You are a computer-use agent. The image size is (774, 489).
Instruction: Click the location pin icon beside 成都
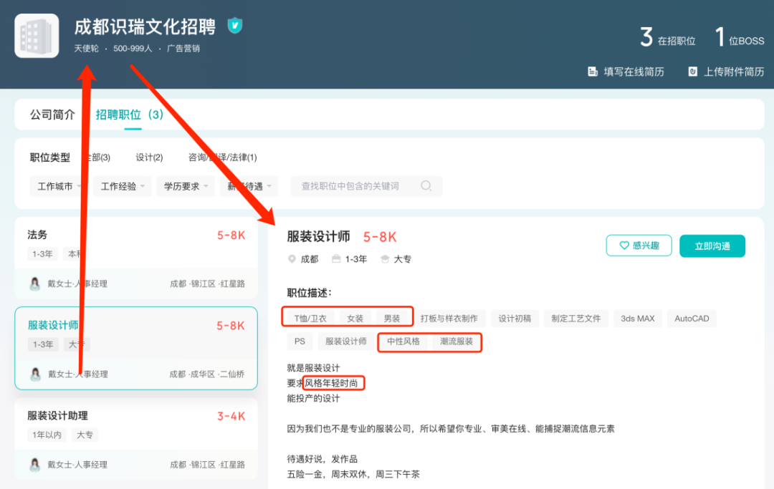coord(292,259)
